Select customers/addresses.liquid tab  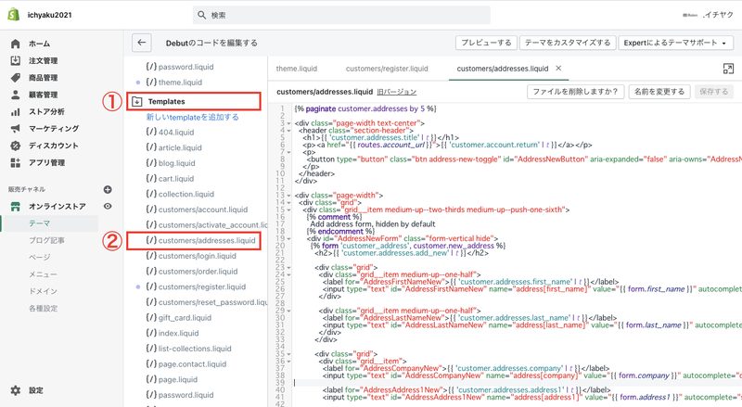[x=502, y=69]
